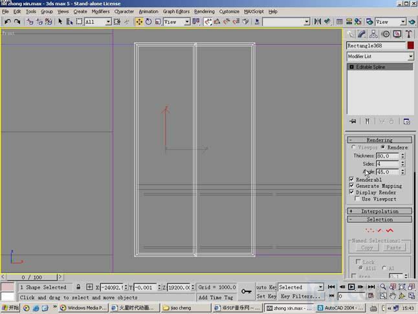
Task: Collapse the Selection rollout
Action: coord(380,219)
